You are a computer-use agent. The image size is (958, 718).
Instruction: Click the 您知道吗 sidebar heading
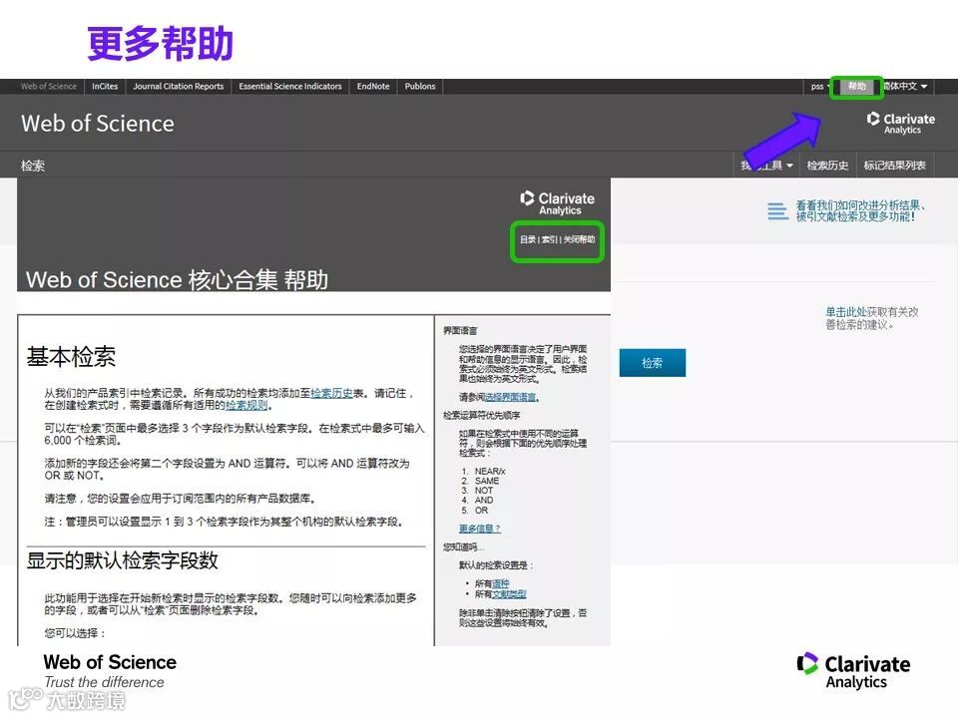point(463,547)
